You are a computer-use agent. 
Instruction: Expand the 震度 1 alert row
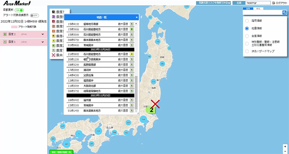pyautogui.click(x=43, y=42)
